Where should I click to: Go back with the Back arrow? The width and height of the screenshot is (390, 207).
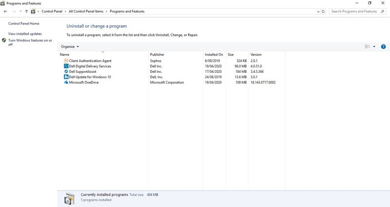5,11
